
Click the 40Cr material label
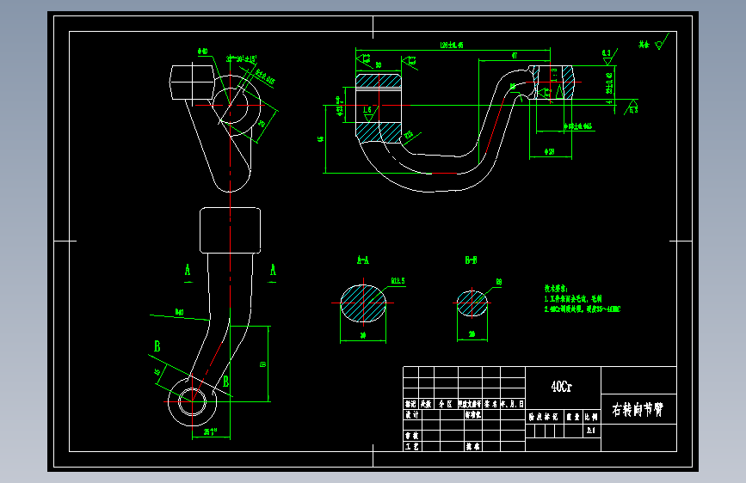pos(561,387)
